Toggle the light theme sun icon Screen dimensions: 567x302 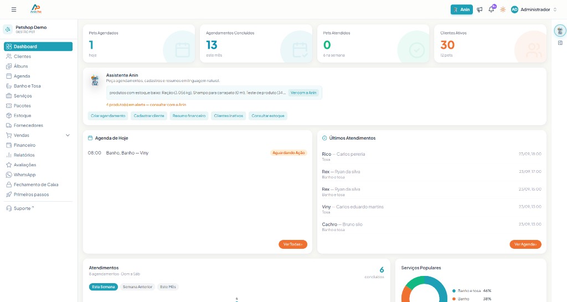click(503, 10)
